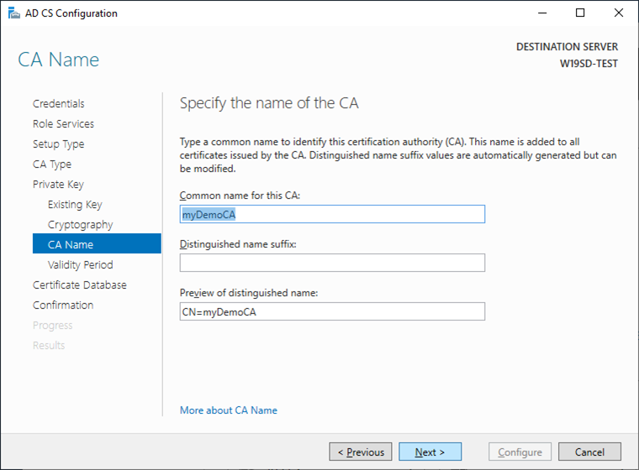639x470 pixels.
Task: Click the Common name for this CA field
Action: pyautogui.click(x=332, y=215)
